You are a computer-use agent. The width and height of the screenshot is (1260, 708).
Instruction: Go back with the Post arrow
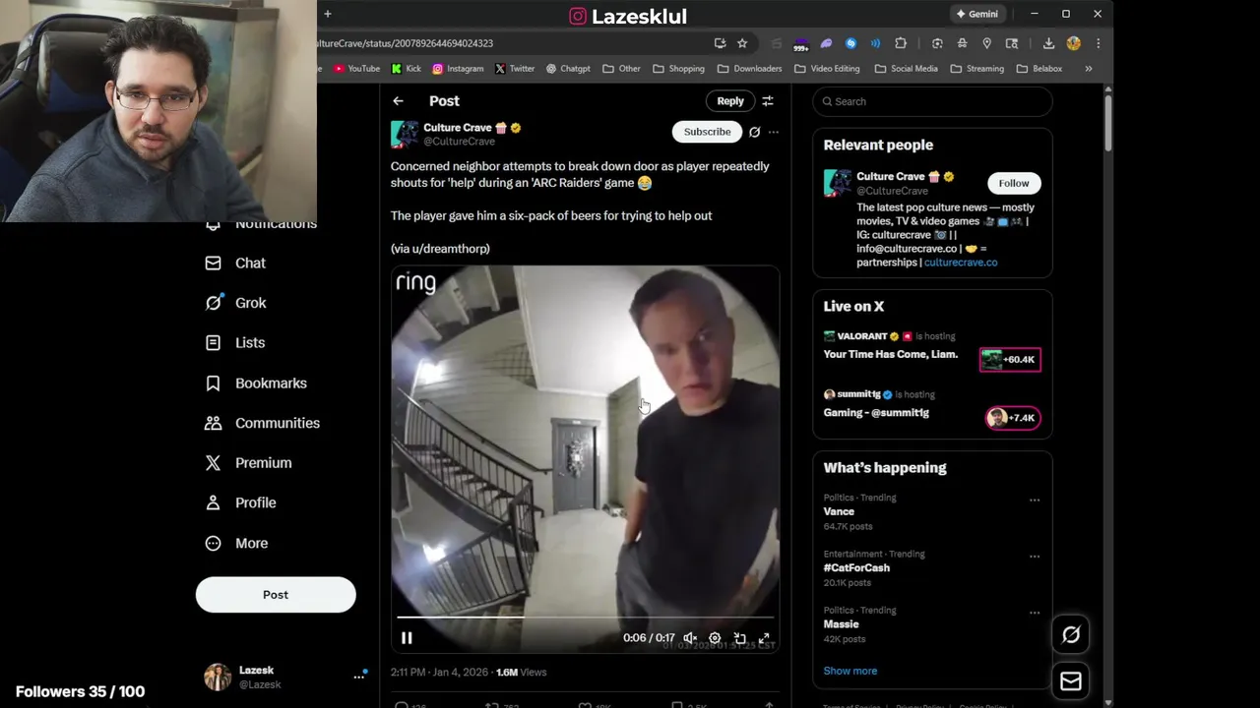pos(398,101)
